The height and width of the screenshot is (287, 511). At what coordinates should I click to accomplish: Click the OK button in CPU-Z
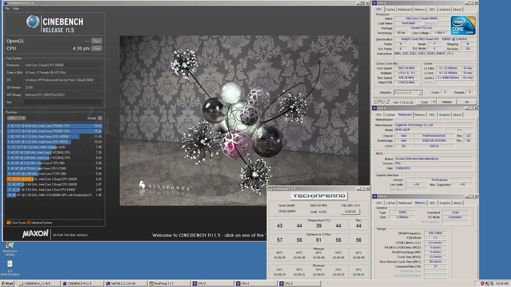coord(467,102)
